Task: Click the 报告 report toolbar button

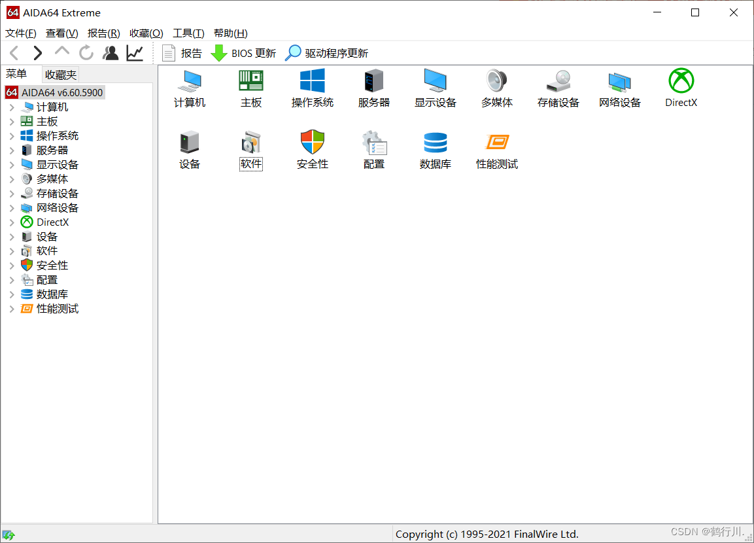Action: point(182,53)
